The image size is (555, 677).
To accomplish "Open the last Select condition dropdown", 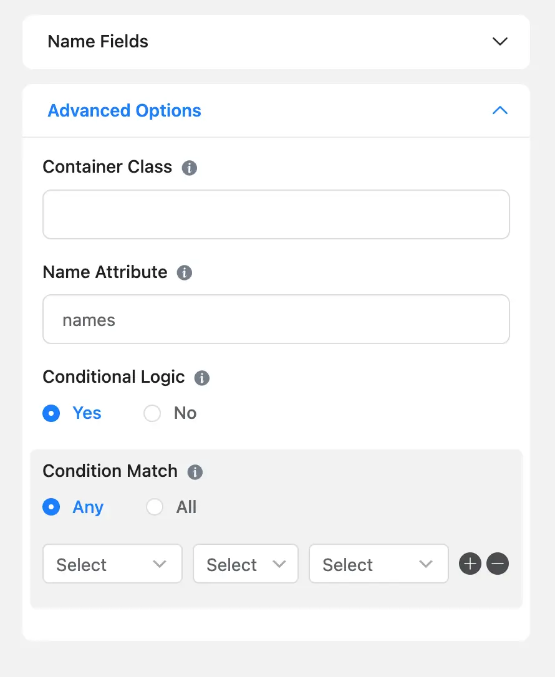I will (x=378, y=564).
